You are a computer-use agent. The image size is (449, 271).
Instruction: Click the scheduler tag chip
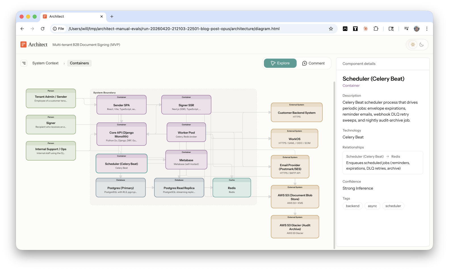pyautogui.click(x=393, y=206)
